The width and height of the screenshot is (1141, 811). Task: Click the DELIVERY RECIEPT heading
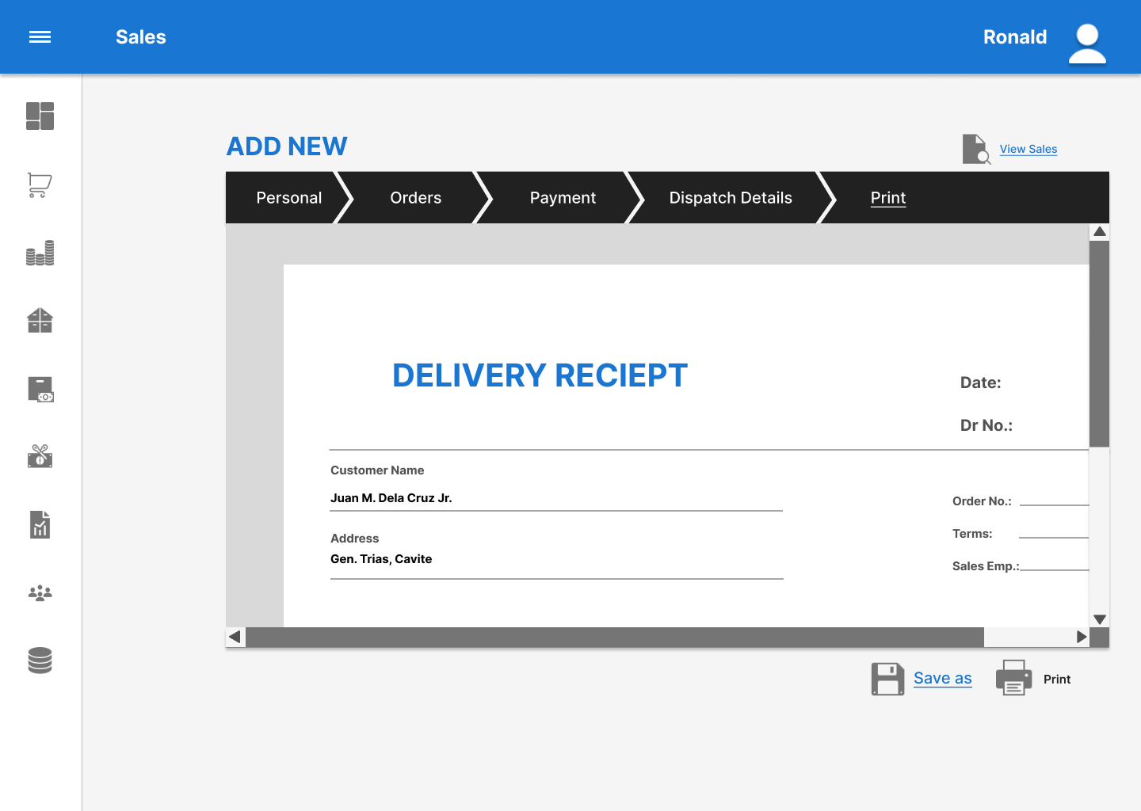pos(540,375)
